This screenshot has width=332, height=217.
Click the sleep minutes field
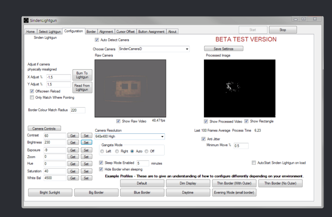click(x=143, y=163)
